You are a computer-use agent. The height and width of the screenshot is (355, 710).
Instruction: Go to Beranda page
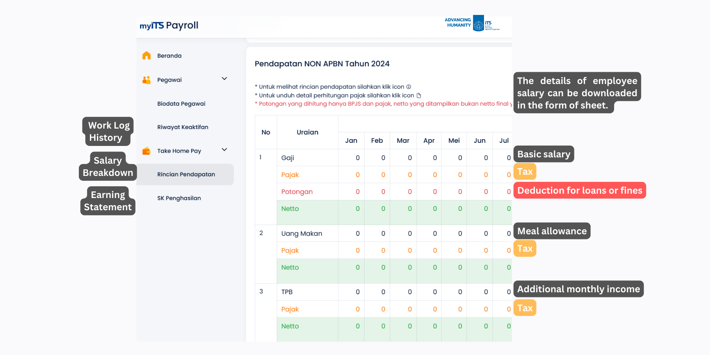[x=169, y=56]
